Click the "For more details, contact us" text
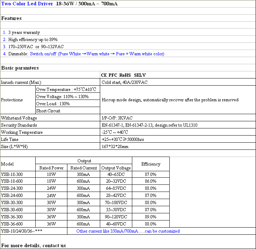The width and height of the screenshot is (256, 249). (x=34, y=245)
